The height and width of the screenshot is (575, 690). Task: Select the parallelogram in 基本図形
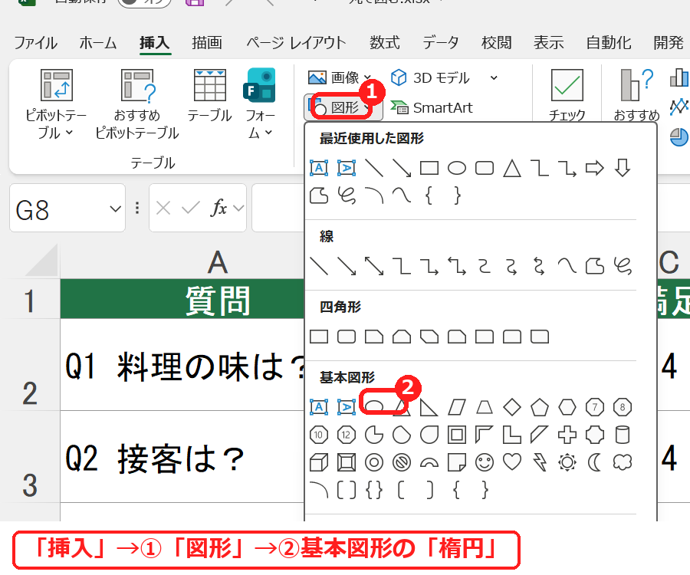click(x=457, y=407)
